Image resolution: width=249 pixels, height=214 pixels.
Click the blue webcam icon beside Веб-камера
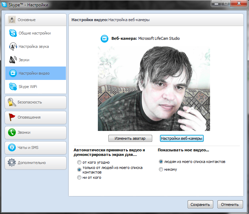click(105, 39)
